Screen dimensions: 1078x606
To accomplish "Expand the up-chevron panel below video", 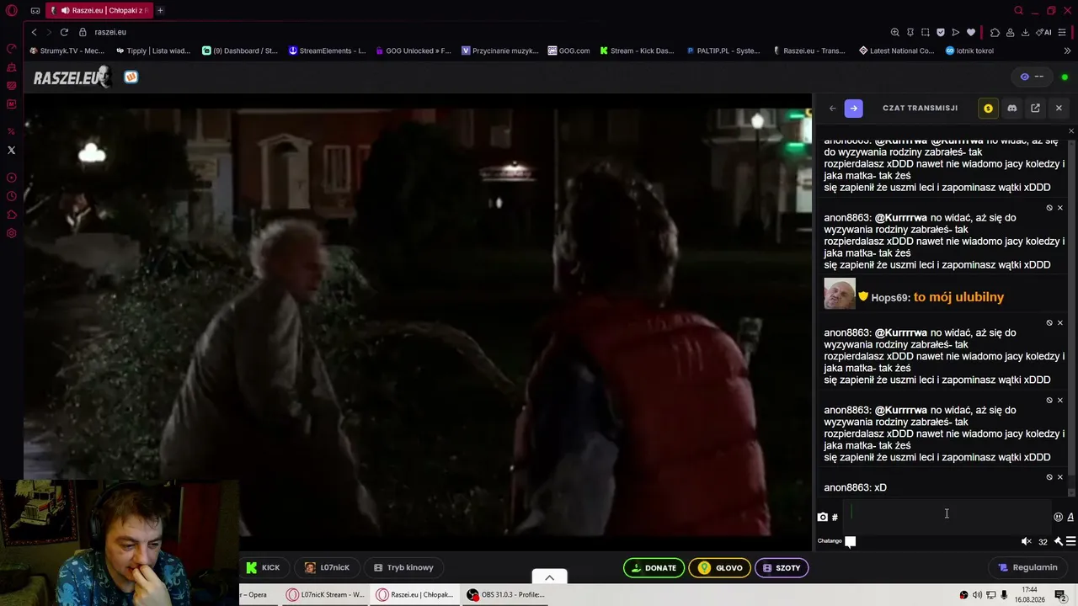I will point(549,577).
